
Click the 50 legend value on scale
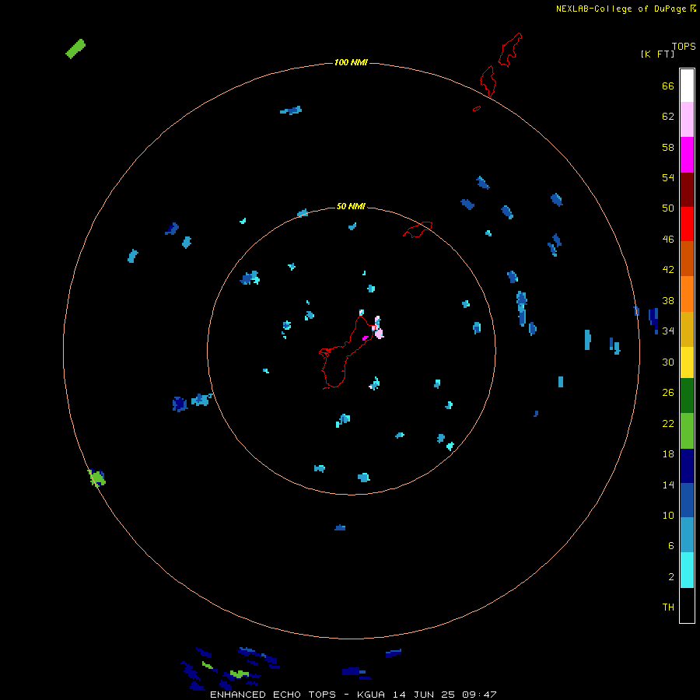pyautogui.click(x=668, y=208)
